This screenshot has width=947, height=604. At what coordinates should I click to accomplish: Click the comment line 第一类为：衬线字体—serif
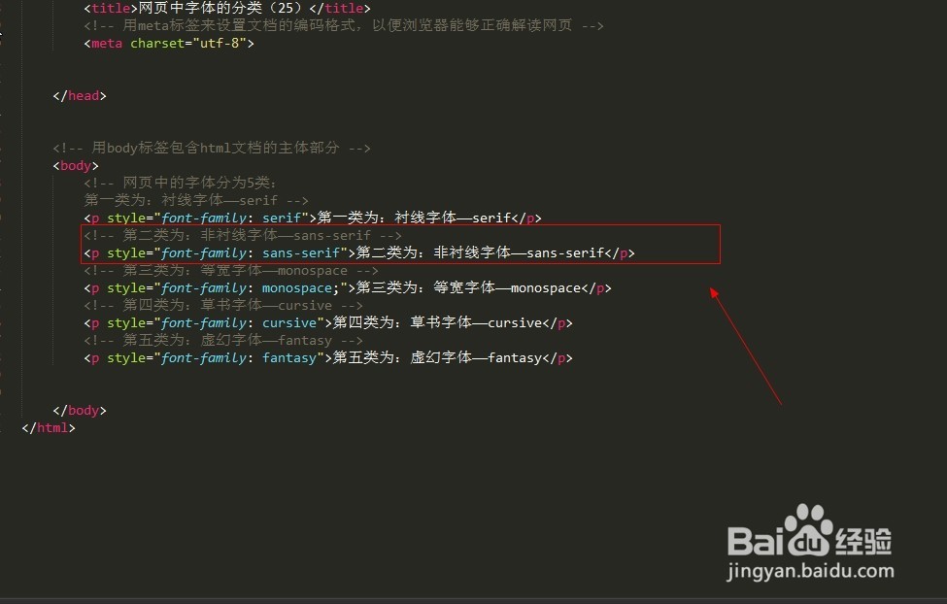pyautogui.click(x=196, y=200)
